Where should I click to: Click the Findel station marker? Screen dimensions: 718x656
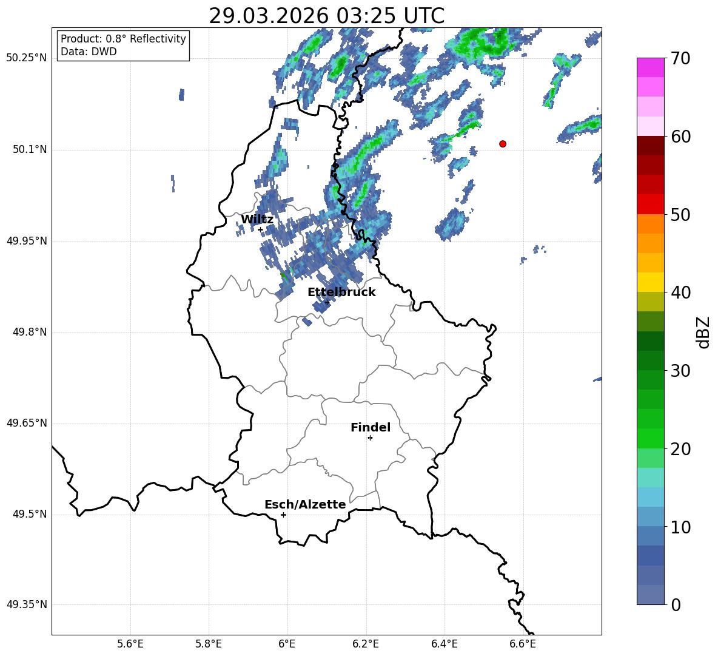(370, 438)
